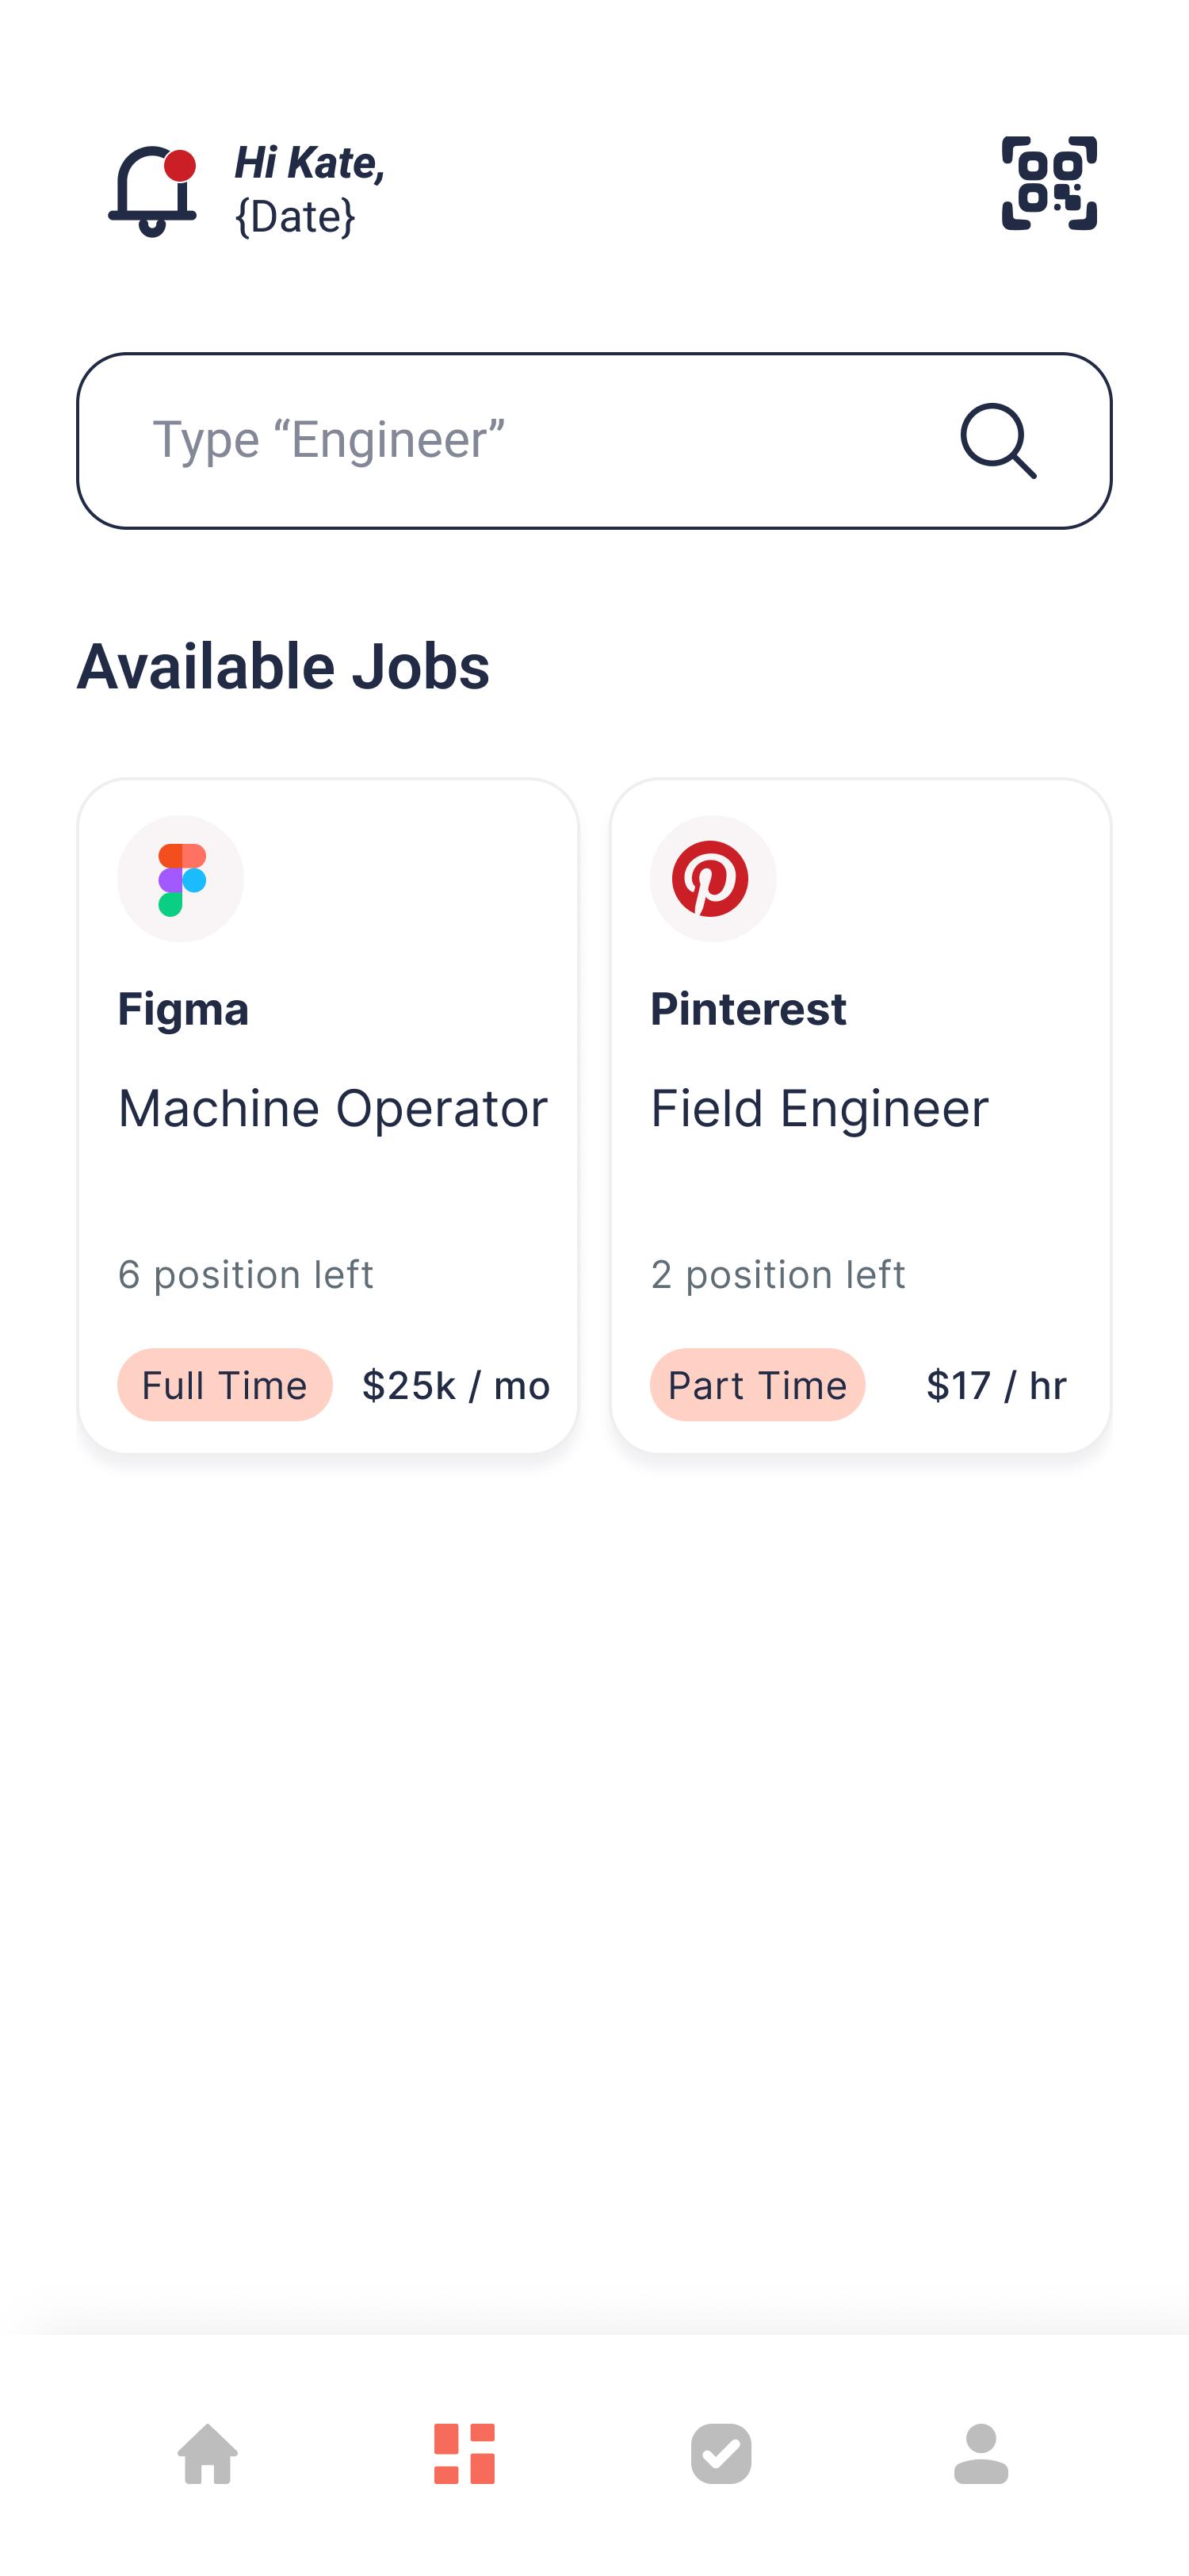Focus the "Type Engineer" search field
The image size is (1189, 2576).
coord(594,441)
